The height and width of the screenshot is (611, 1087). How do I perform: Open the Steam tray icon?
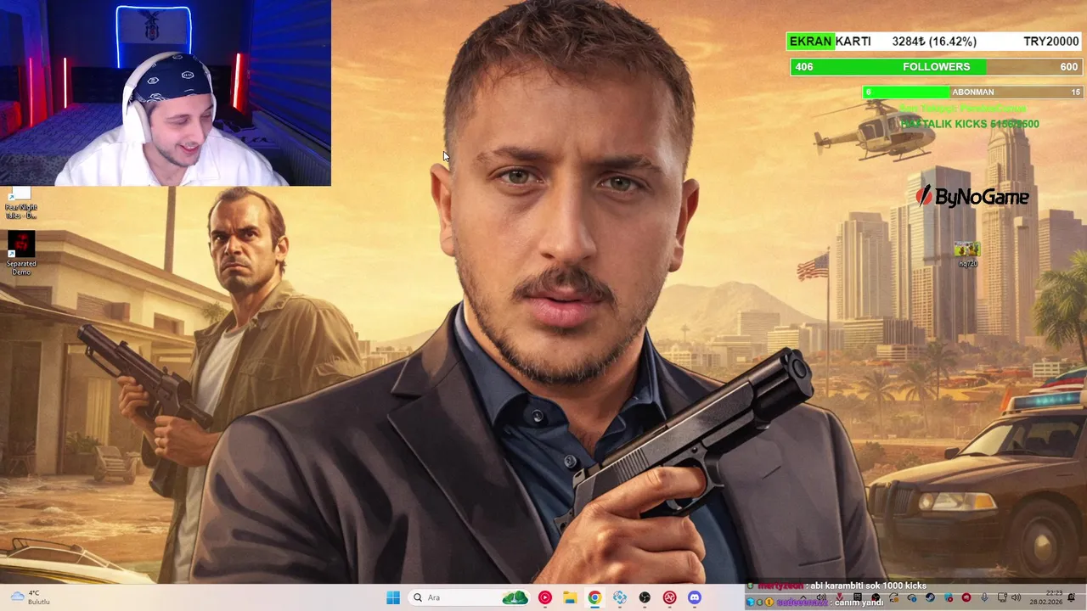tap(930, 597)
